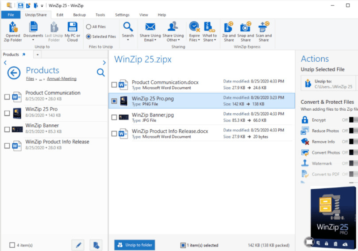Toggle the Encrypt switch on
Image resolution: width=358 pixels, height=251 pixels.
coord(354,120)
